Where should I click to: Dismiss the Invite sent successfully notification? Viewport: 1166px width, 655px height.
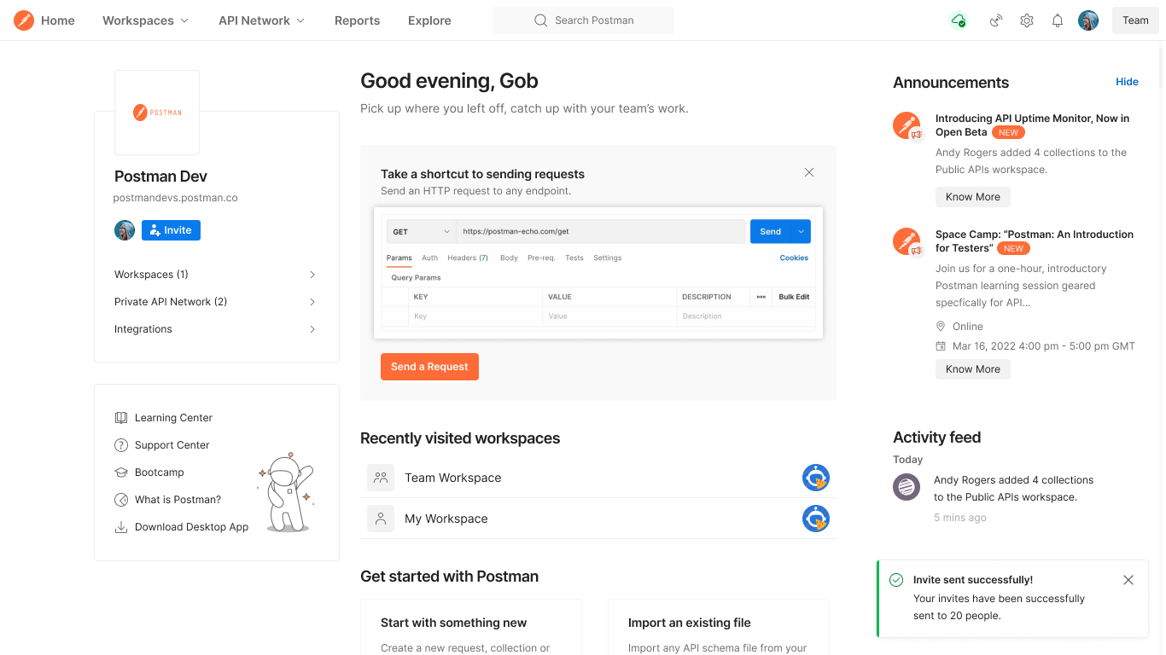(1128, 580)
